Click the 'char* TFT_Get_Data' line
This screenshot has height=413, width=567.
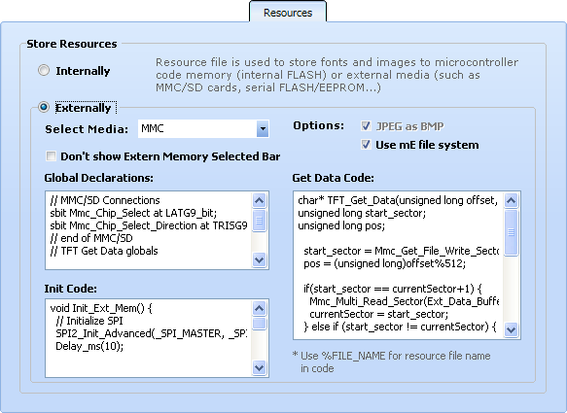[x=398, y=200]
